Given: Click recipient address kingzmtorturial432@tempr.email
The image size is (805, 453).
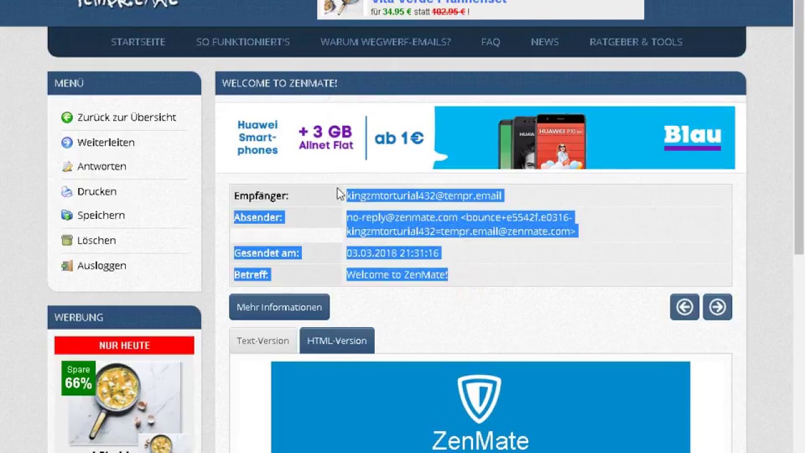Looking at the screenshot, I should [x=424, y=196].
